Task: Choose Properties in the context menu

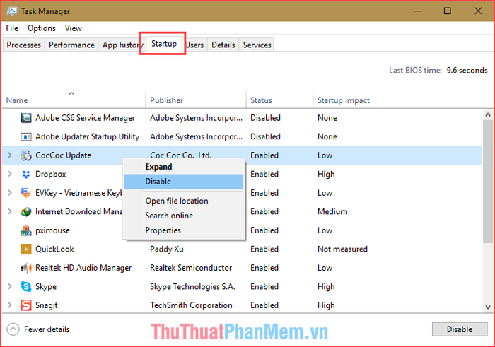Action: [x=183, y=230]
